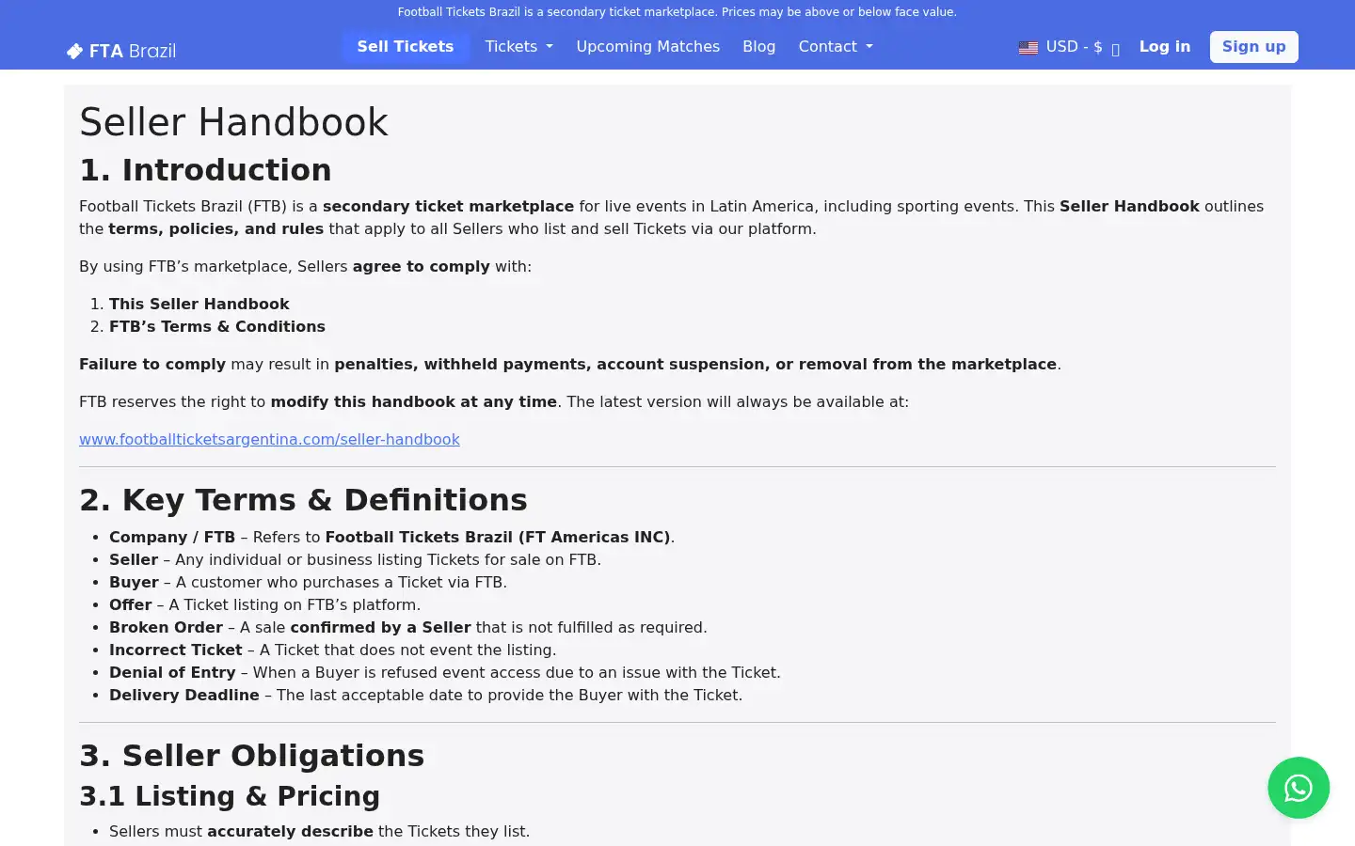Go to Upcoming Matches

(x=648, y=47)
